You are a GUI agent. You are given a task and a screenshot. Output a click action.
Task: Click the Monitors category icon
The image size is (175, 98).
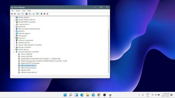click(x=17, y=31)
